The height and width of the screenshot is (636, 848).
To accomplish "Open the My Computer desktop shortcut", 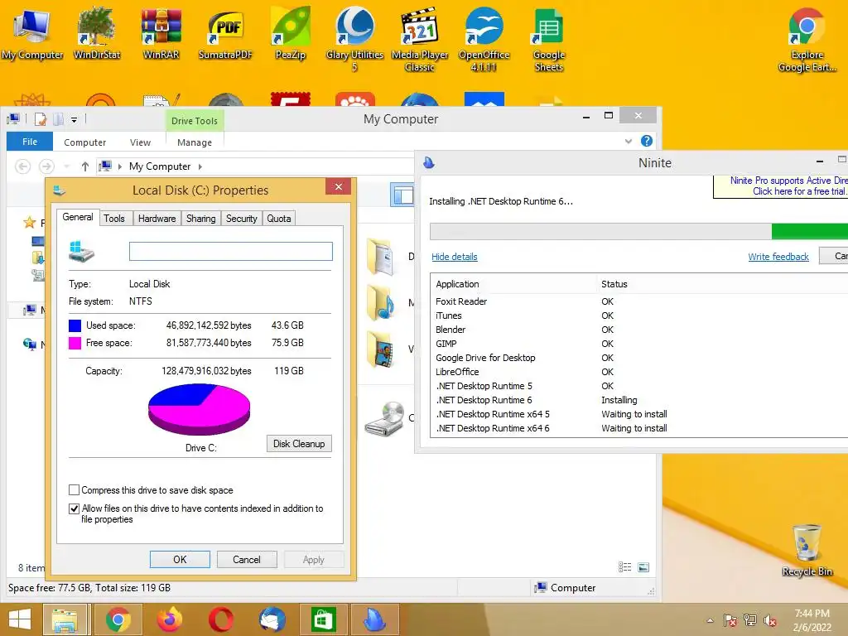I will pyautogui.click(x=32, y=34).
